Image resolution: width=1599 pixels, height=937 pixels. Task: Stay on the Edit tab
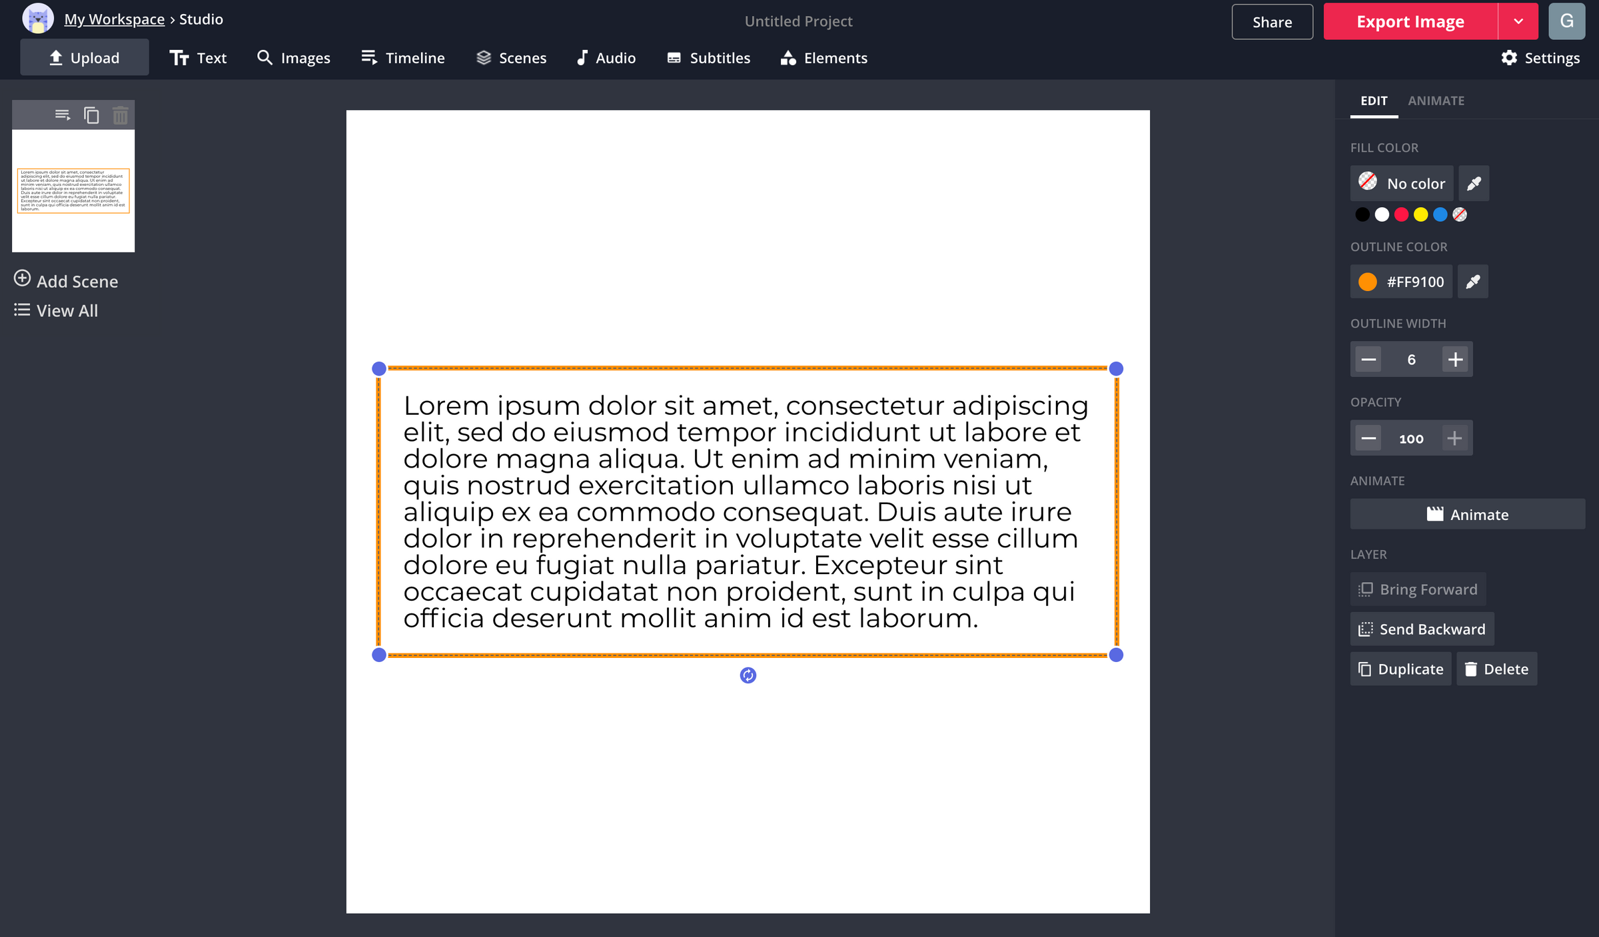point(1374,101)
